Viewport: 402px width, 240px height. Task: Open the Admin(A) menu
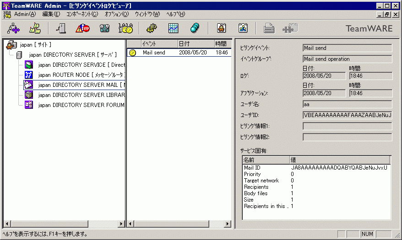[x=25, y=14]
